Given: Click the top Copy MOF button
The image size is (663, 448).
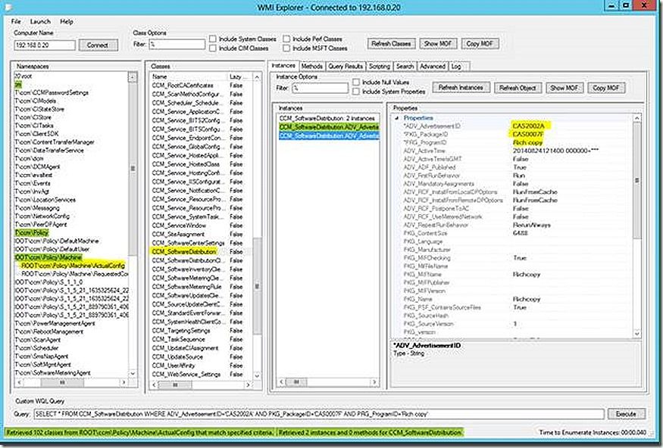Looking at the screenshot, I should pyautogui.click(x=480, y=43).
